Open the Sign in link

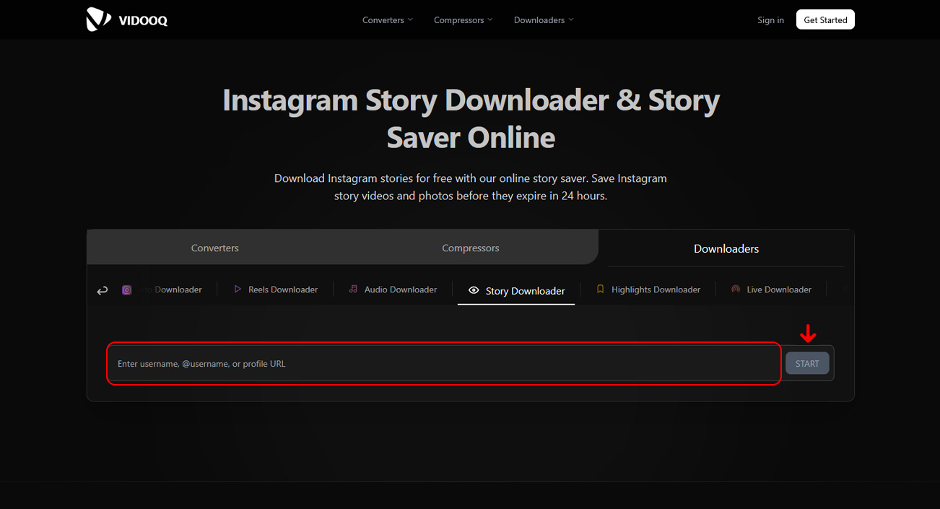point(770,20)
